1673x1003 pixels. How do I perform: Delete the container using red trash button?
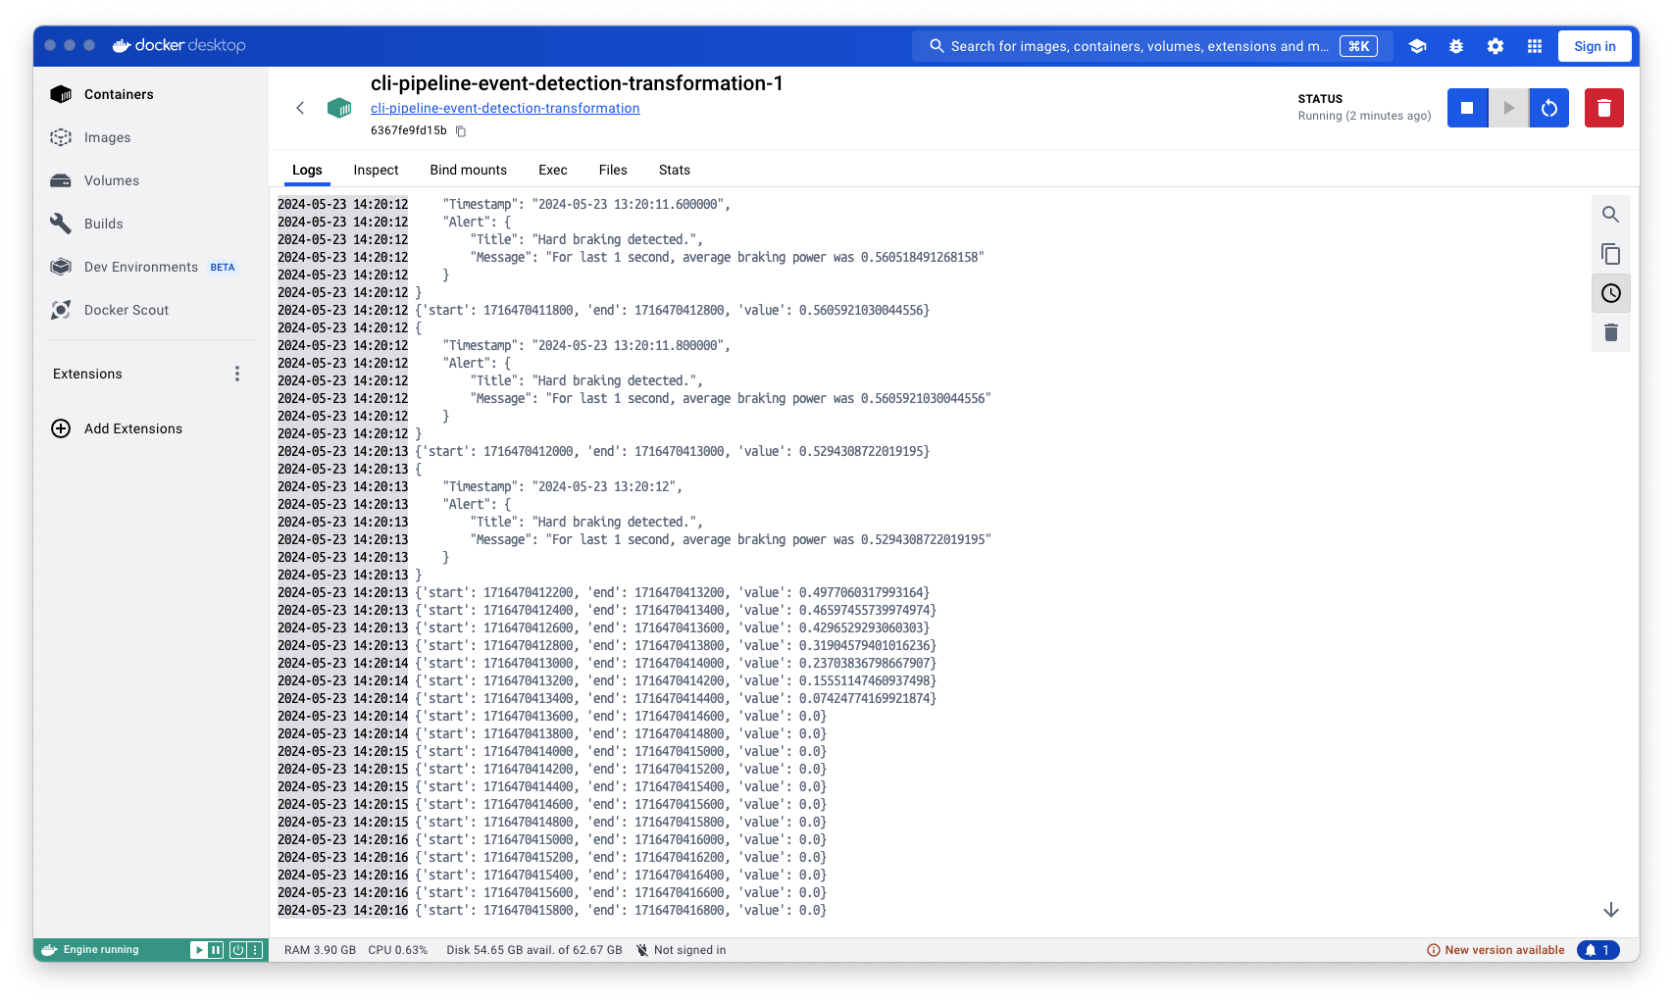pyautogui.click(x=1603, y=108)
